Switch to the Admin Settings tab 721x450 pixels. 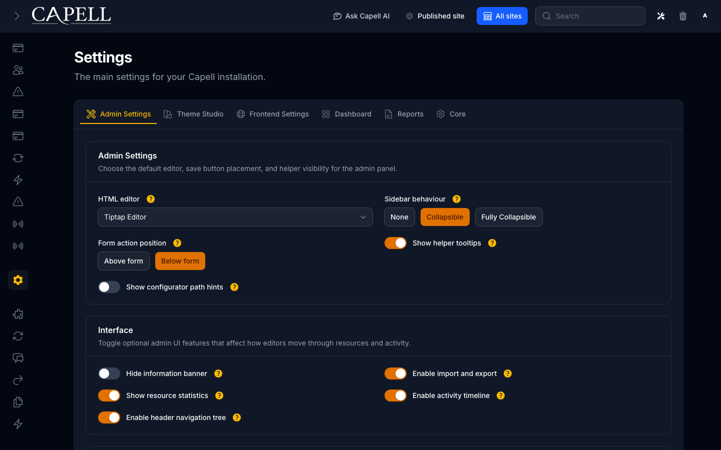[119, 114]
